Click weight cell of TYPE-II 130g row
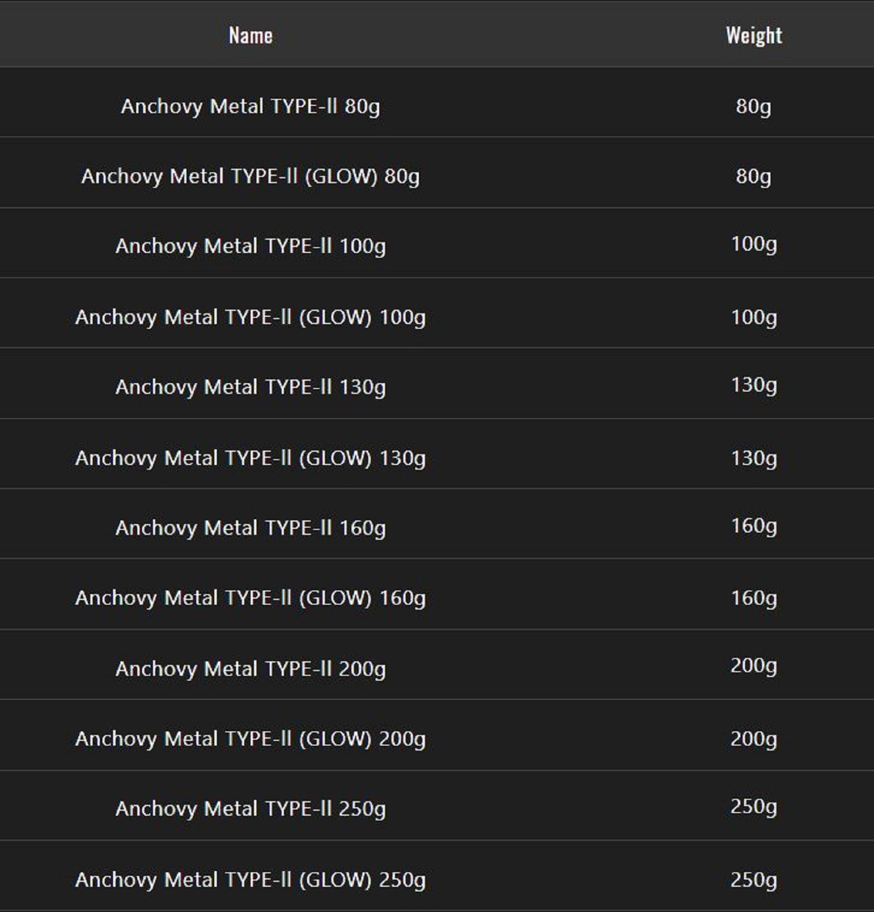The image size is (874, 912). point(754,385)
